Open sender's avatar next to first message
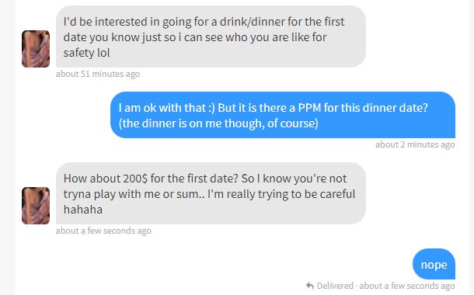 tap(36, 49)
